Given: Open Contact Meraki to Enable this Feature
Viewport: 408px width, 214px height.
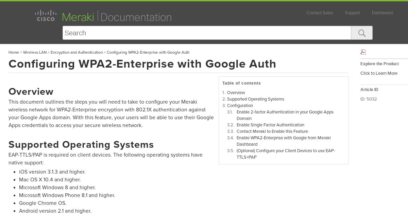Looking at the screenshot, I should click(272, 131).
